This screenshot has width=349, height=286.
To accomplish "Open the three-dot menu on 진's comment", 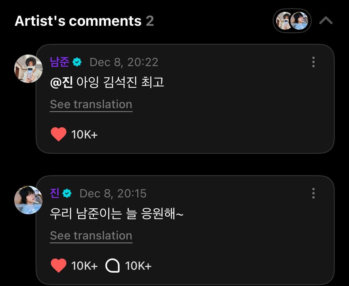I will point(313,193).
